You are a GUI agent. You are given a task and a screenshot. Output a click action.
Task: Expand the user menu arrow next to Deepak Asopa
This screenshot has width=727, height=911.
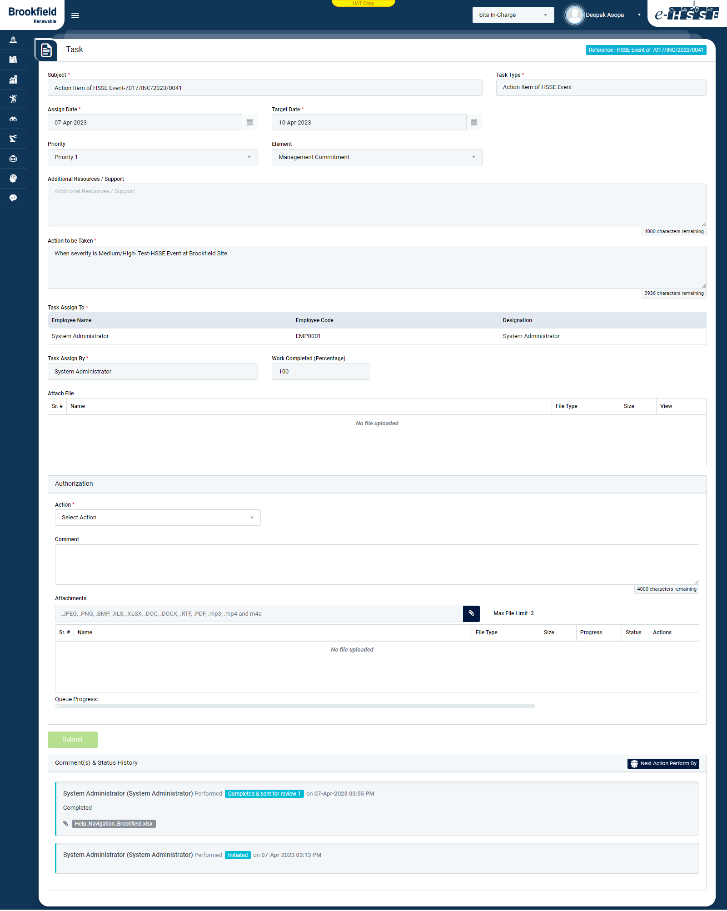tap(639, 15)
